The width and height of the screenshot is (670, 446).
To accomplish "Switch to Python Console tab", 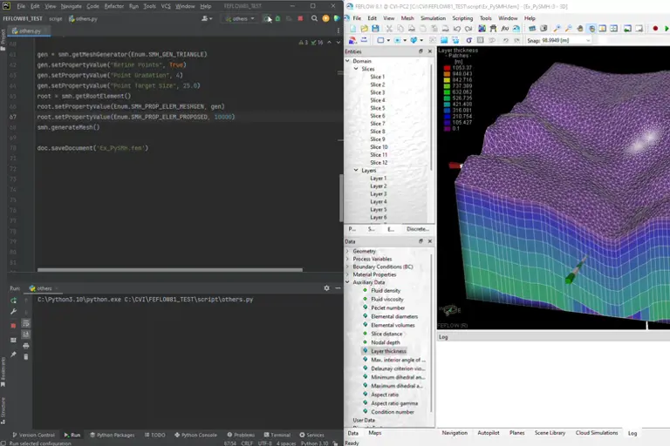I will [196, 435].
